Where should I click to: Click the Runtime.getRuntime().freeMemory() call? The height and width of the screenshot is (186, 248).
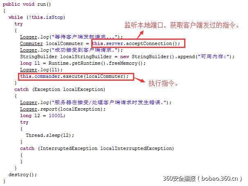(x=97, y=64)
